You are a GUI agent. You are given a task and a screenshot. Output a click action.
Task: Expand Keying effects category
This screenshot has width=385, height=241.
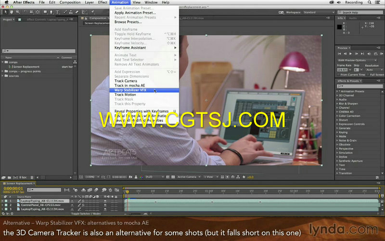(x=337, y=132)
